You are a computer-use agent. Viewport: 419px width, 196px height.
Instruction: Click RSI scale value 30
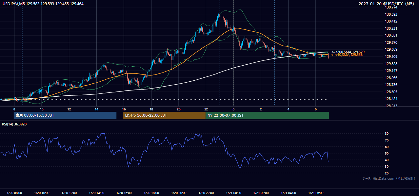click(387, 167)
